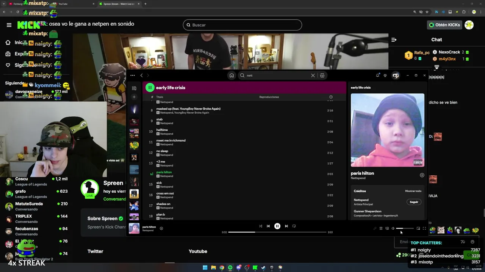Select track shades on
The image size is (485, 272).
(x=244, y=206)
